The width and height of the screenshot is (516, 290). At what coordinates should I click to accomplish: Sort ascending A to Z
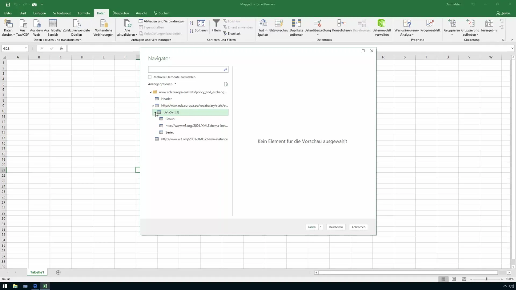(x=191, y=23)
